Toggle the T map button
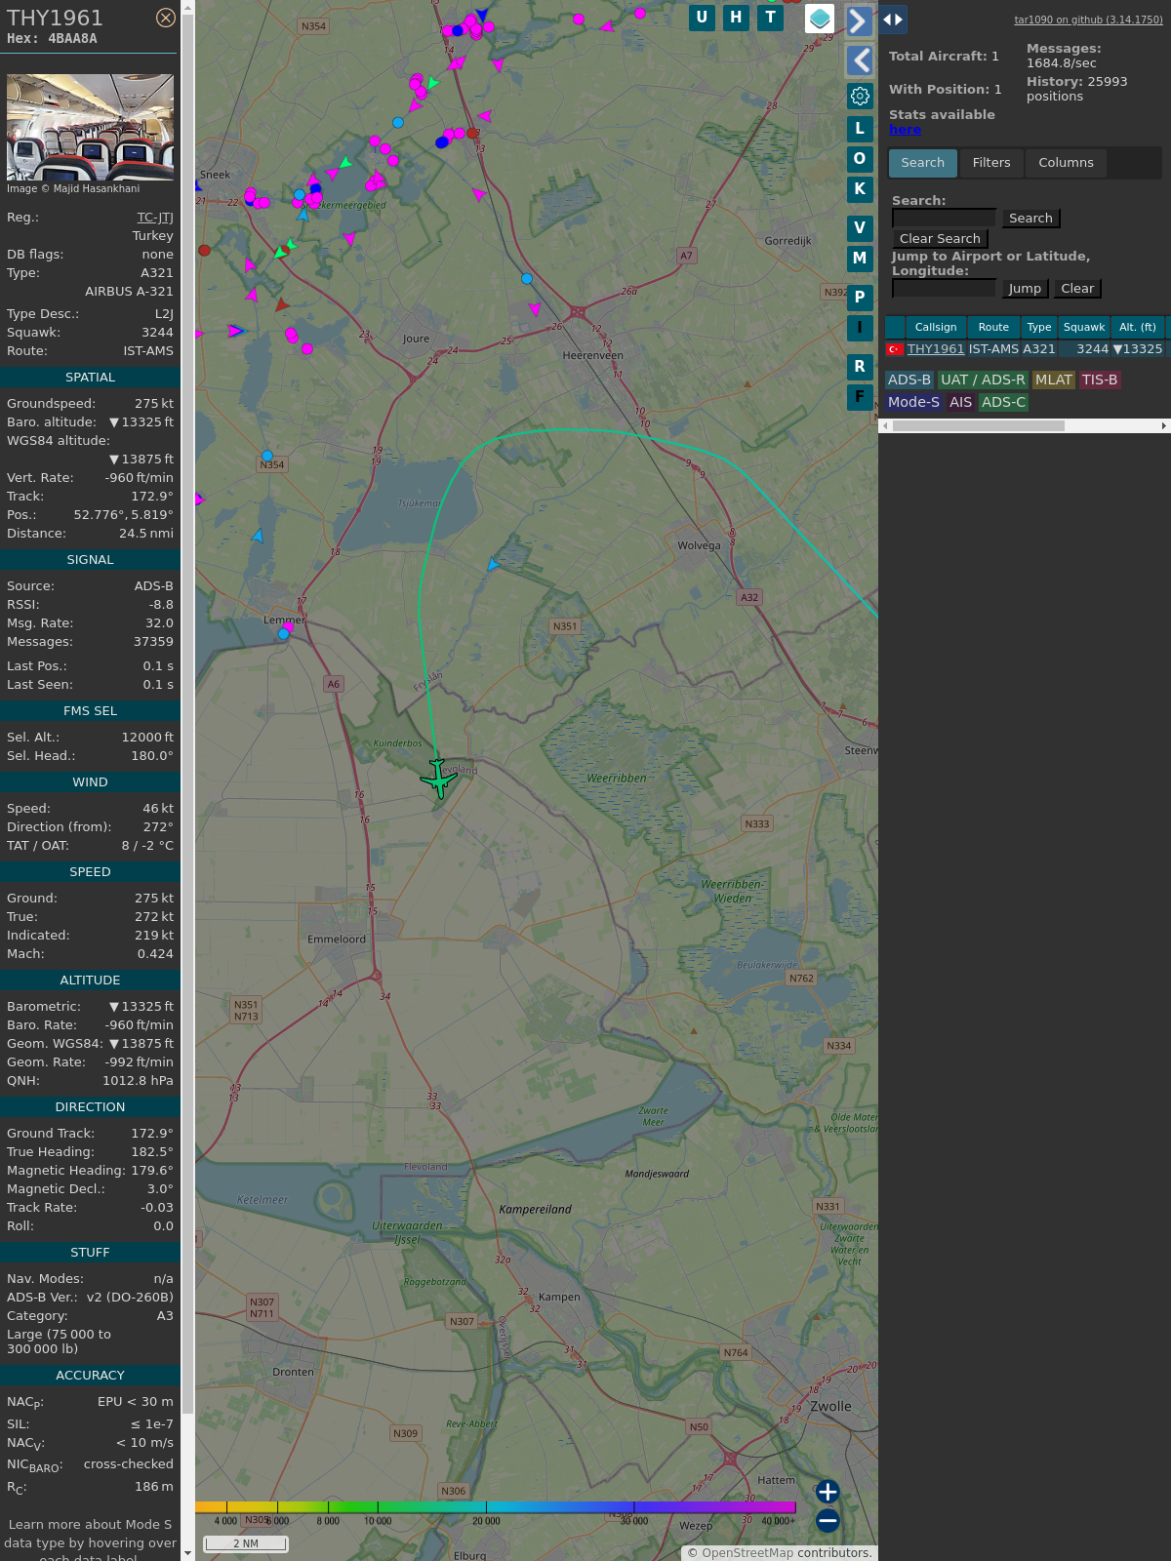This screenshot has width=1171, height=1561. (x=771, y=18)
